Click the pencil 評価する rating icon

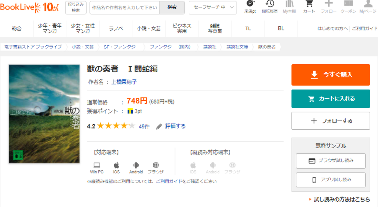coord(159,126)
